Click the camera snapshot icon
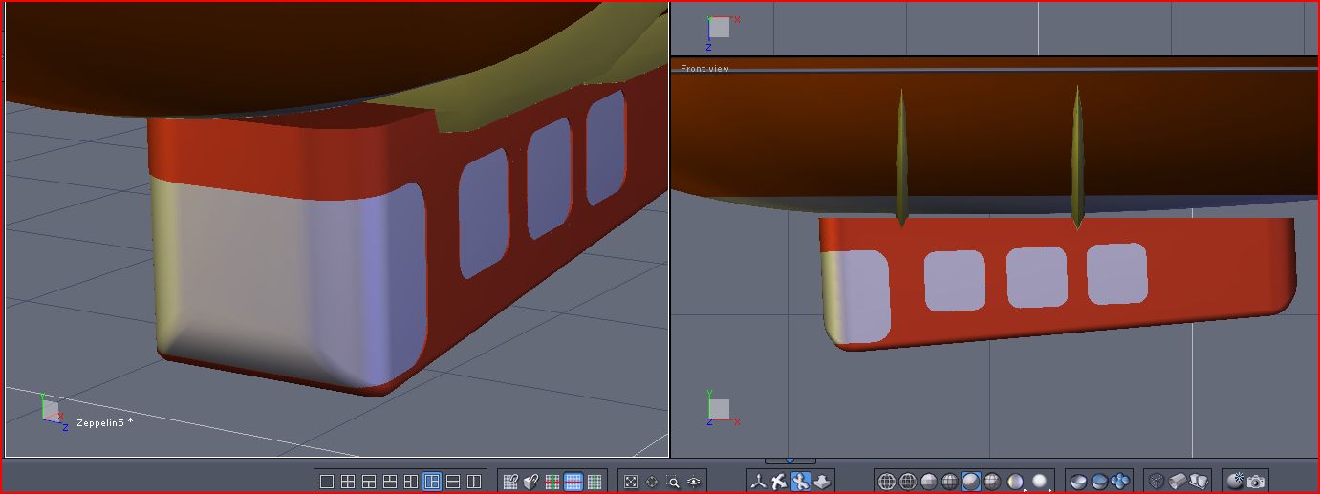 [1255, 482]
